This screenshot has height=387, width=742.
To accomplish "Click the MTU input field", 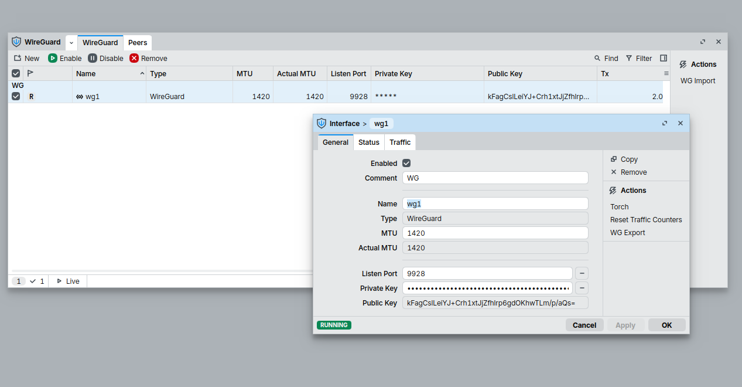I will point(495,233).
